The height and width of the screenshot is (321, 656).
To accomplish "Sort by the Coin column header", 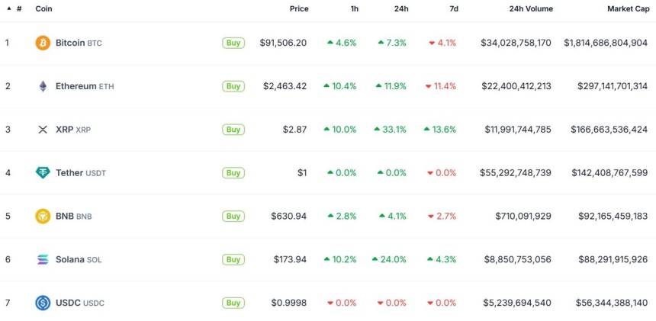I will [44, 9].
